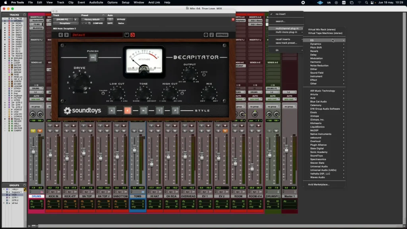Click the Master 1 volume fader
This screenshot has width=407, height=229.
286,149
